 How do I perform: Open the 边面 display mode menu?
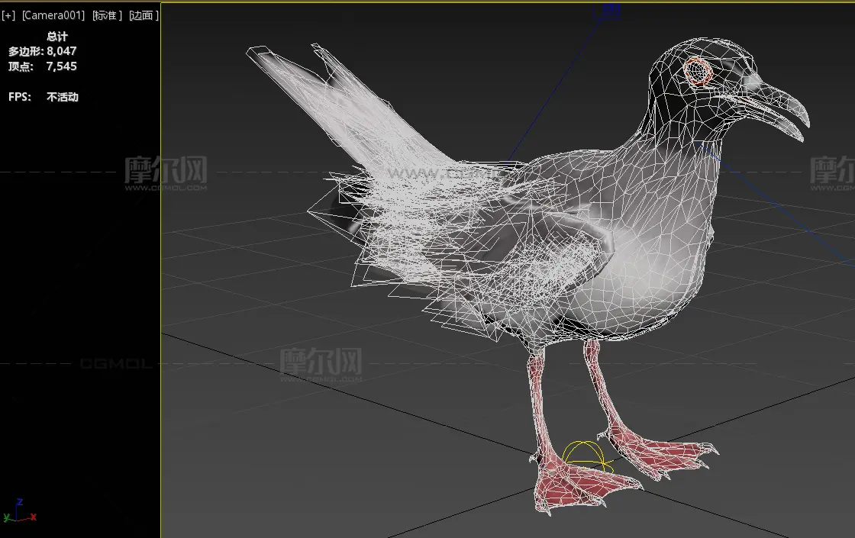(x=143, y=15)
